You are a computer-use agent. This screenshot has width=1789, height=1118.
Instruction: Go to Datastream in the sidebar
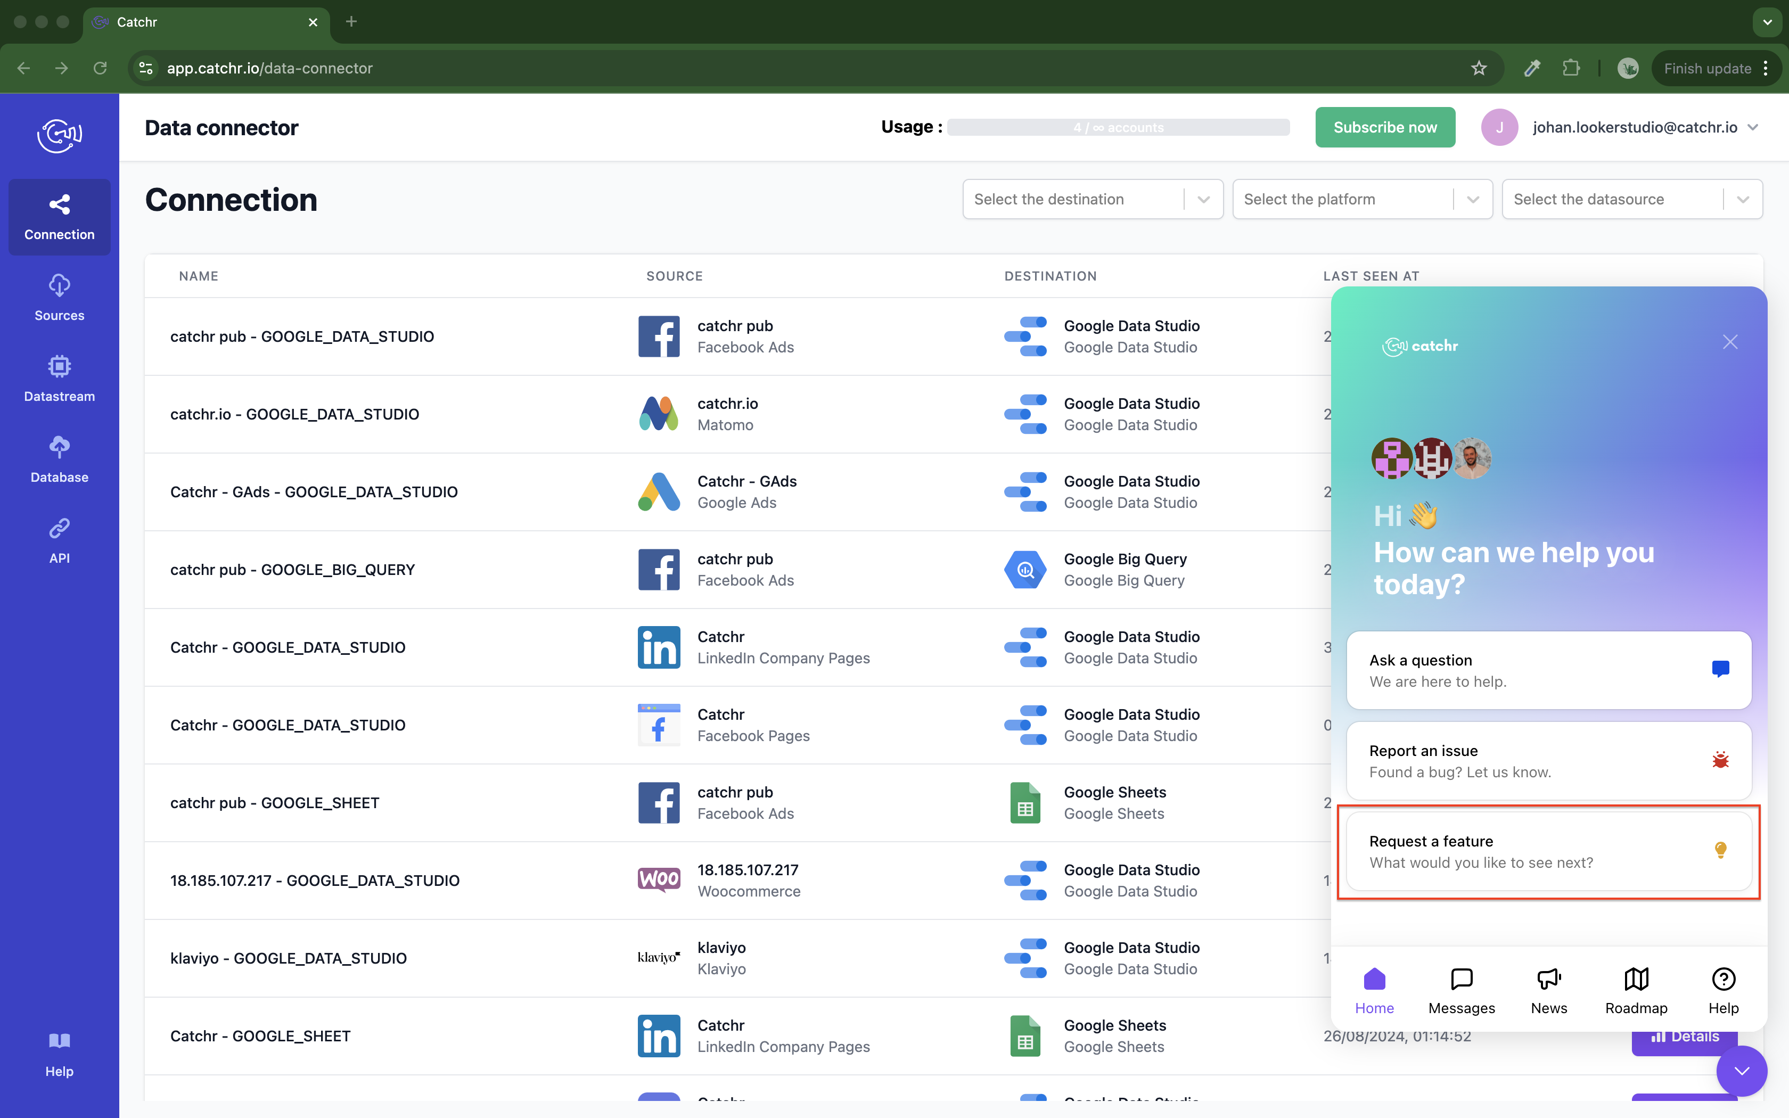click(59, 379)
